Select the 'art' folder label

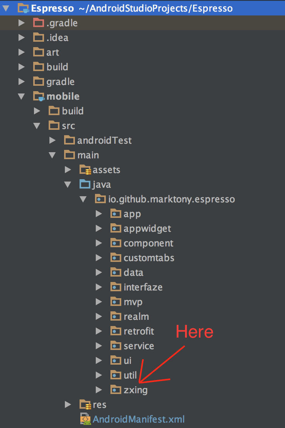point(53,52)
